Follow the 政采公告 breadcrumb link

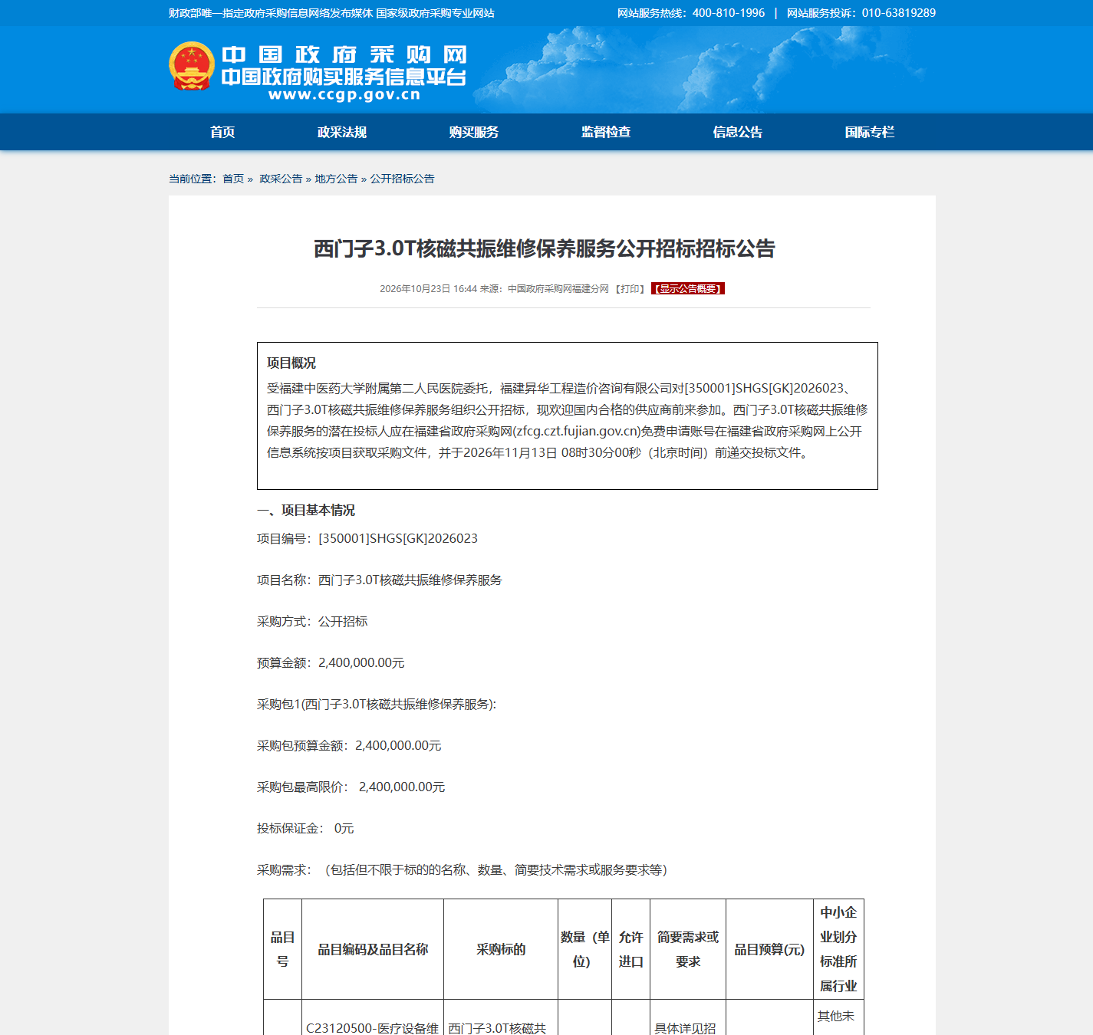point(281,179)
